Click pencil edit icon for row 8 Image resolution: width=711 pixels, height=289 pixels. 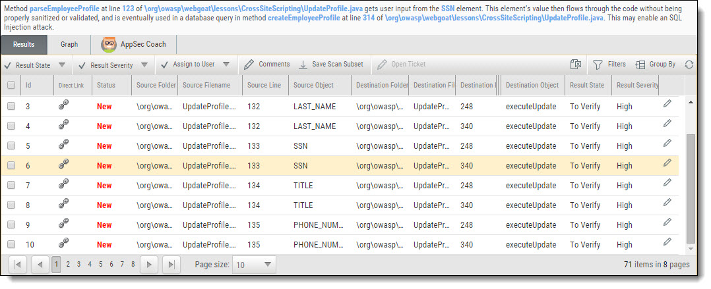[x=667, y=202]
